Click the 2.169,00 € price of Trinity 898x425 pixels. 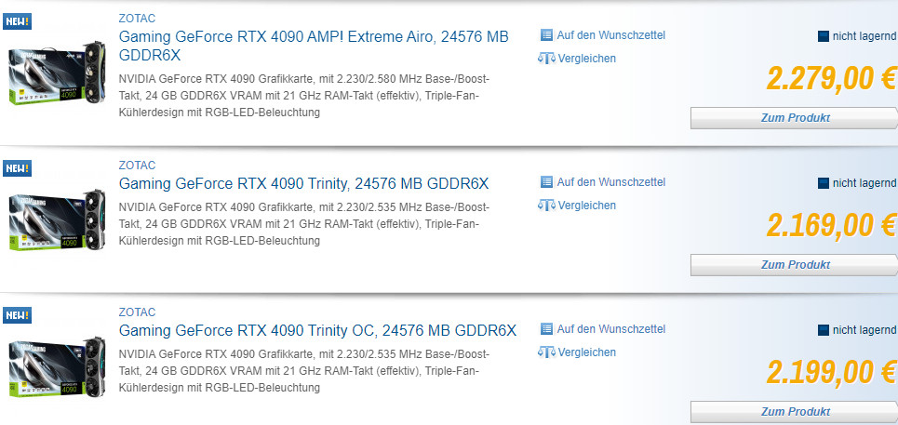click(832, 224)
